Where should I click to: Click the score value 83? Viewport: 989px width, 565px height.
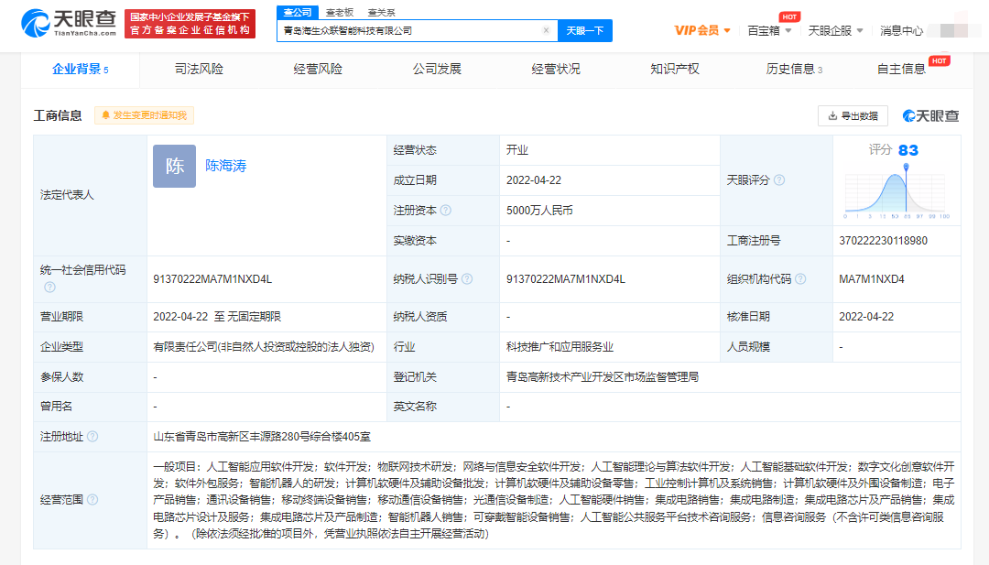pos(908,150)
